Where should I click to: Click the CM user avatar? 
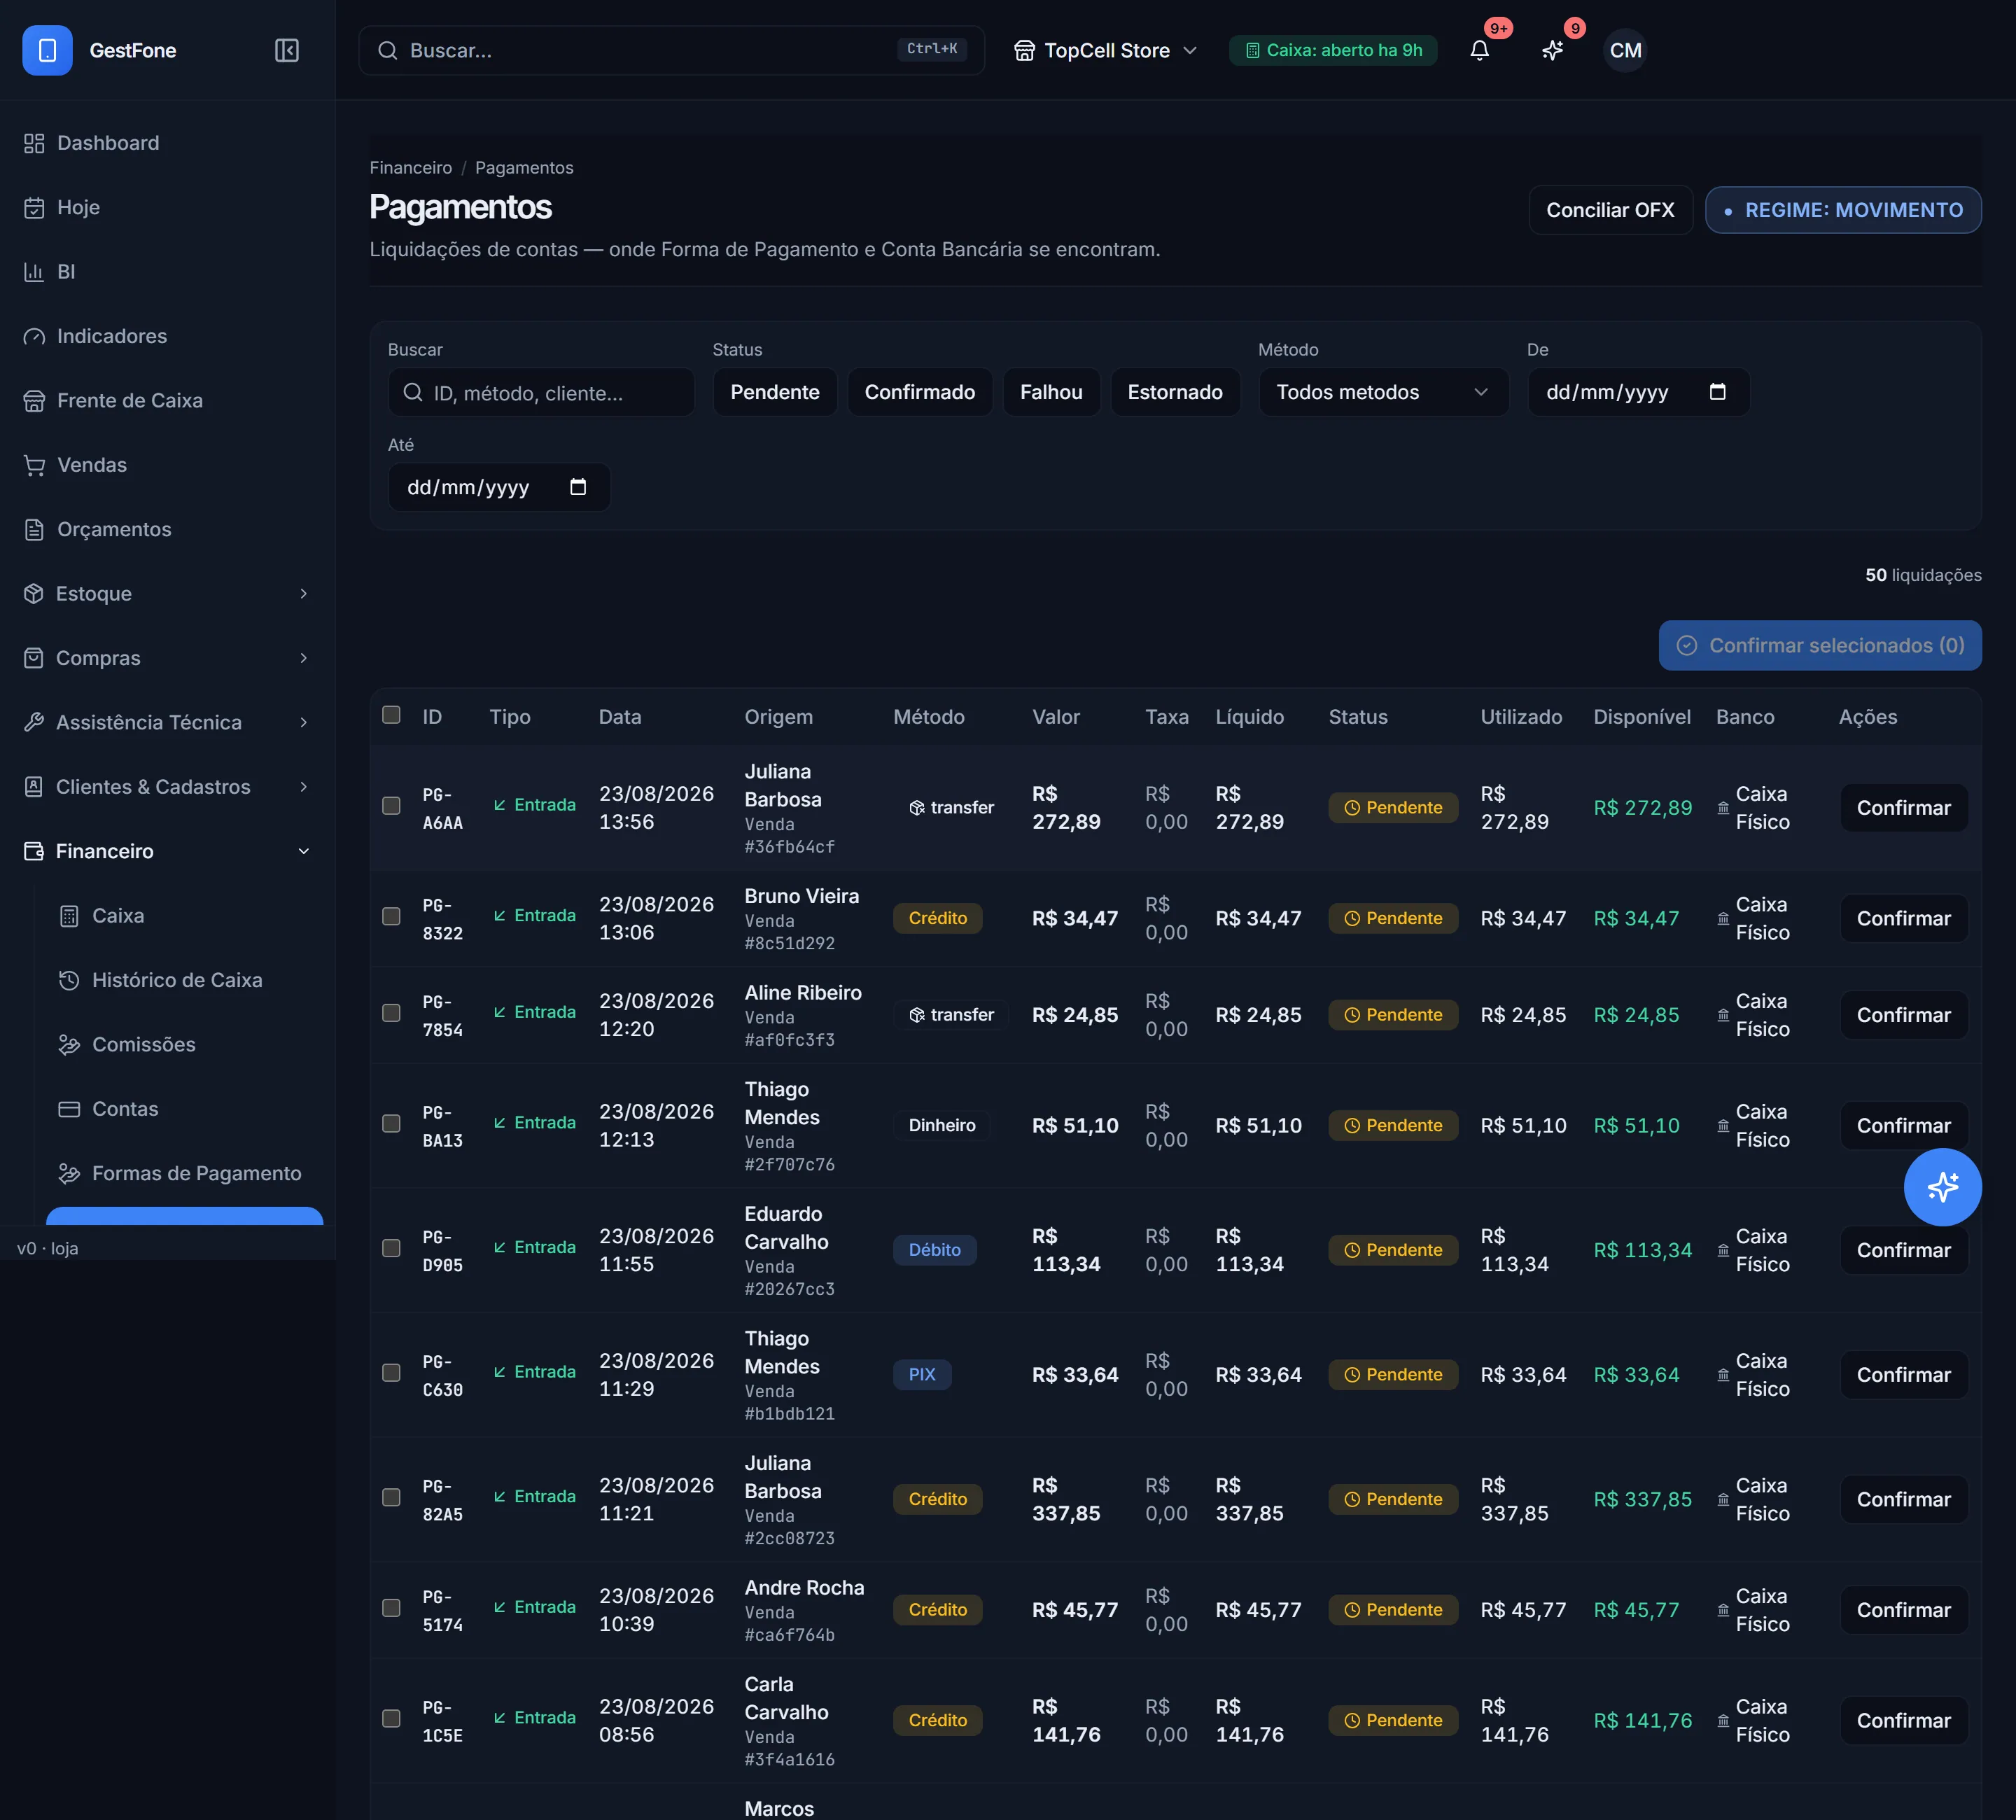coord(1625,50)
